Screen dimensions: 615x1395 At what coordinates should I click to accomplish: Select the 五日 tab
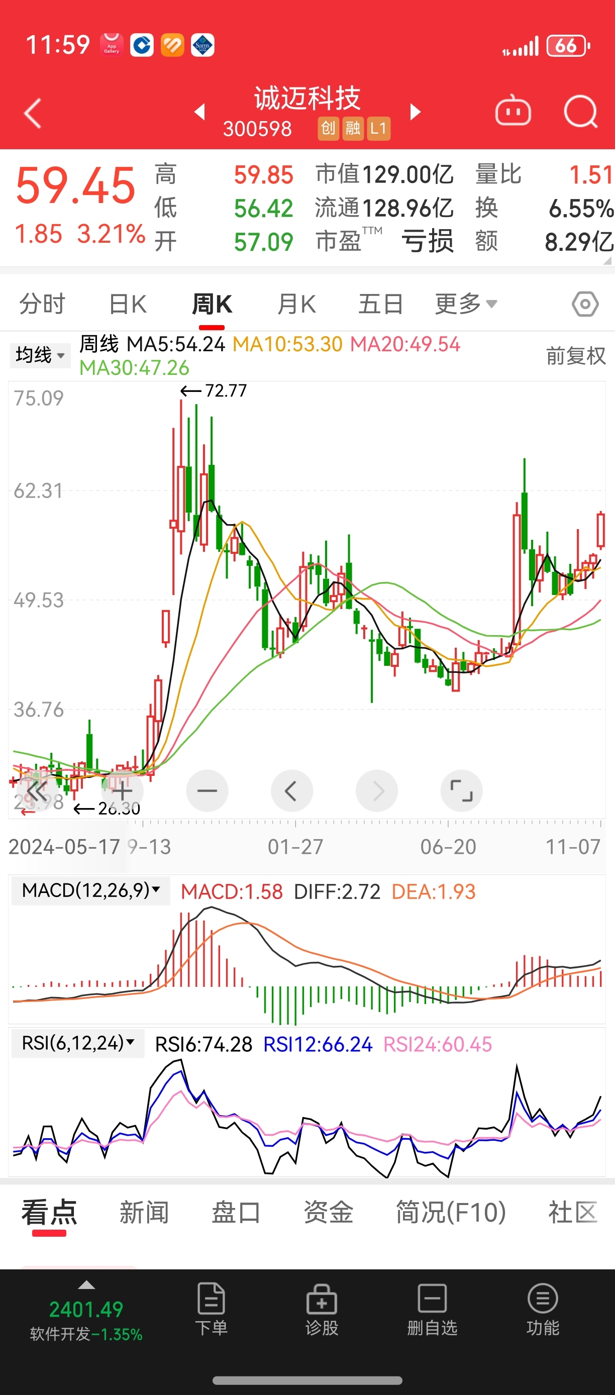point(380,304)
